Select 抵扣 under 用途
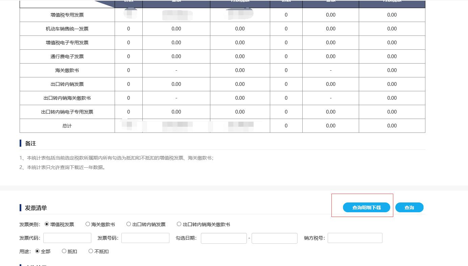Viewport: 468px width, 266px height. click(x=64, y=251)
